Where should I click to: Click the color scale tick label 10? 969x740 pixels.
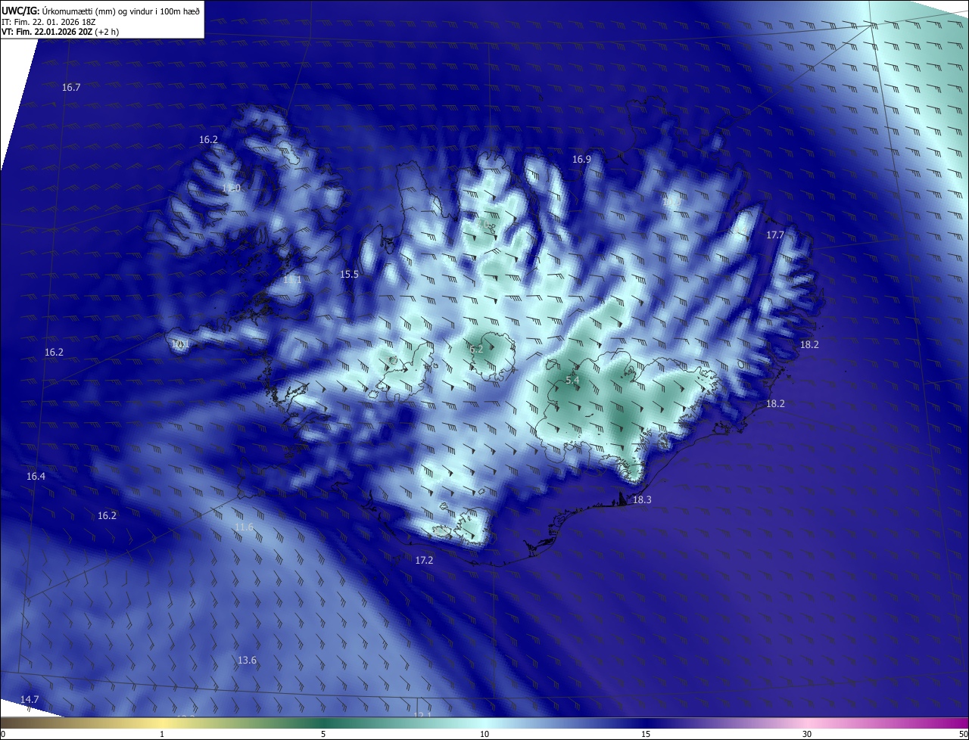(484, 734)
